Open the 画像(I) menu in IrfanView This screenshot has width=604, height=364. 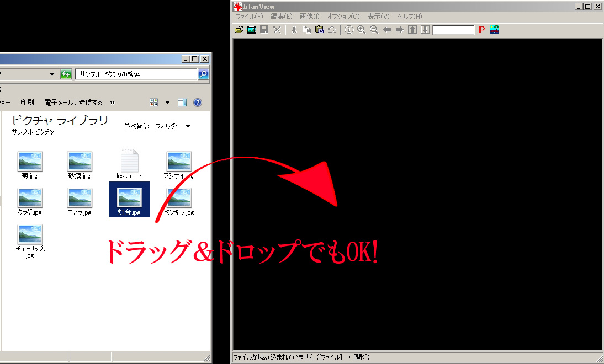coord(310,16)
